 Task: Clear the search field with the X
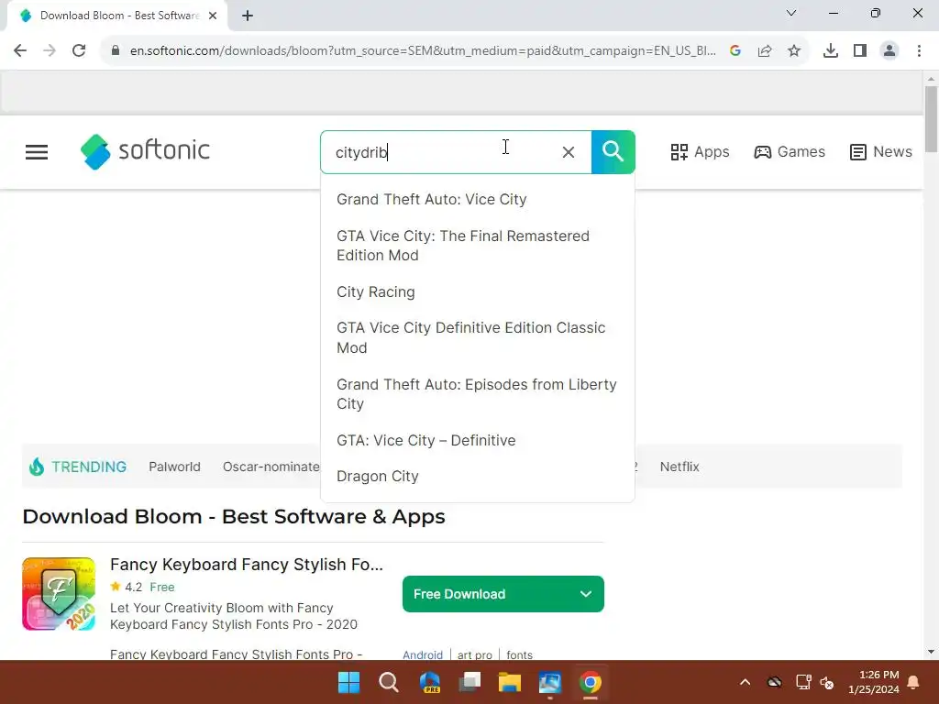coord(569,152)
